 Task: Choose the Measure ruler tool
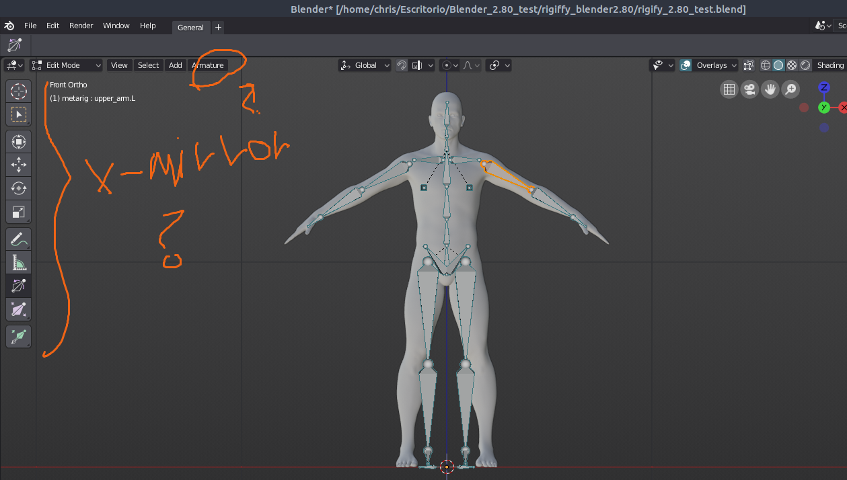coord(19,262)
